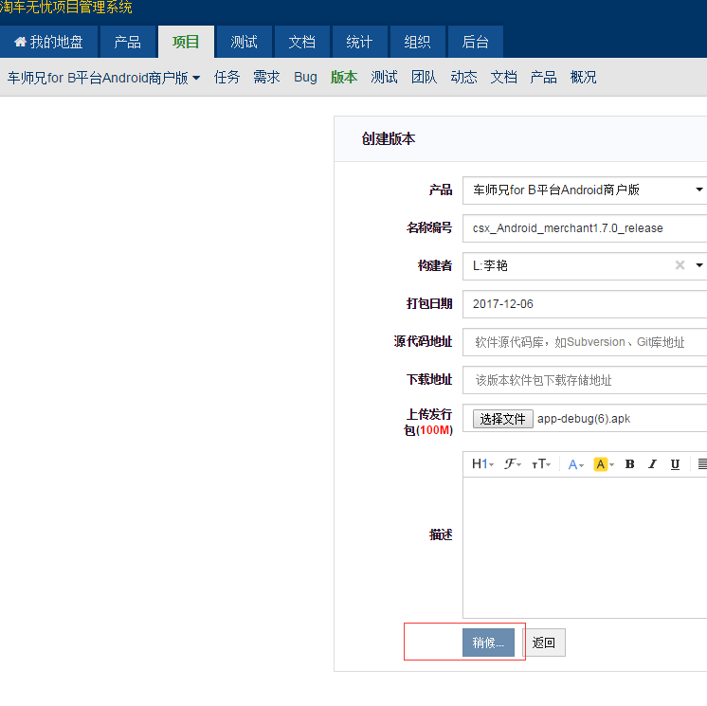This screenshot has width=707, height=706.
Task: Open the 动态 submenu item
Action: coord(464,77)
